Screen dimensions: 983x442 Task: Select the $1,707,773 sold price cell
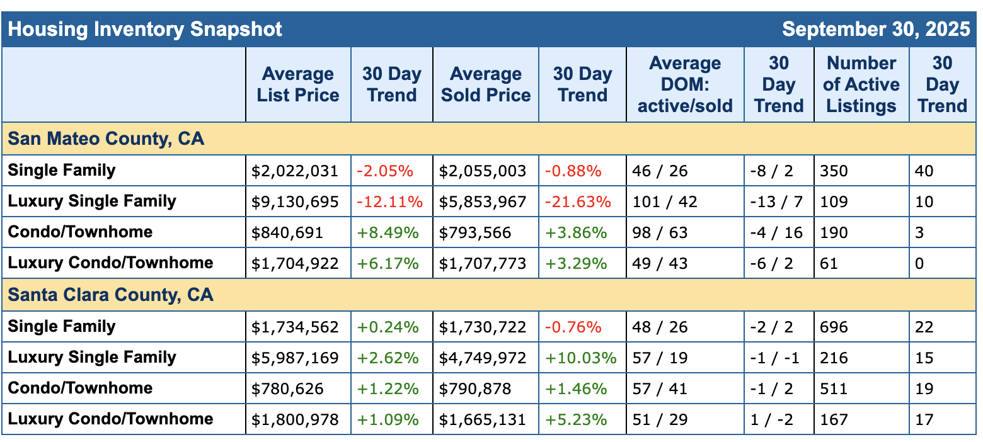point(482,263)
